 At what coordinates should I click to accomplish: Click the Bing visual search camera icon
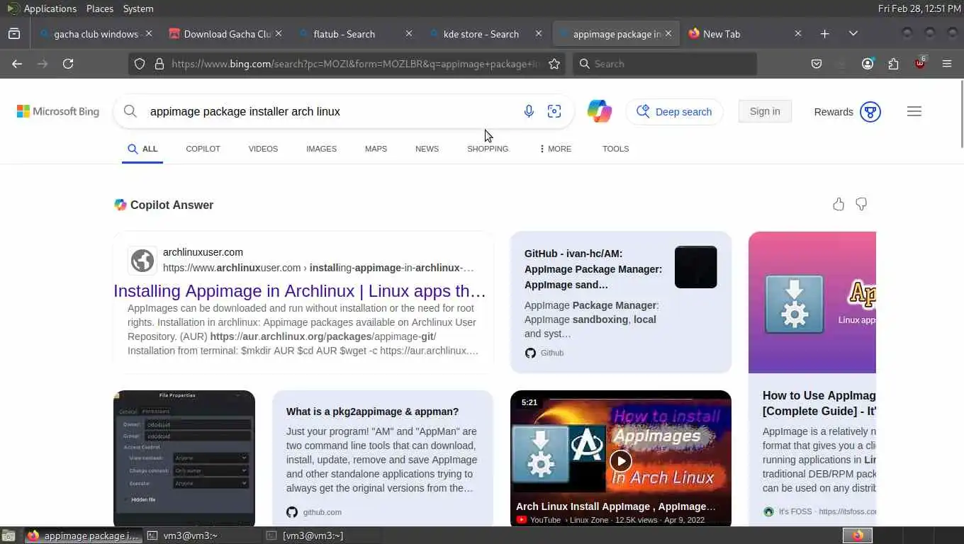click(x=554, y=111)
